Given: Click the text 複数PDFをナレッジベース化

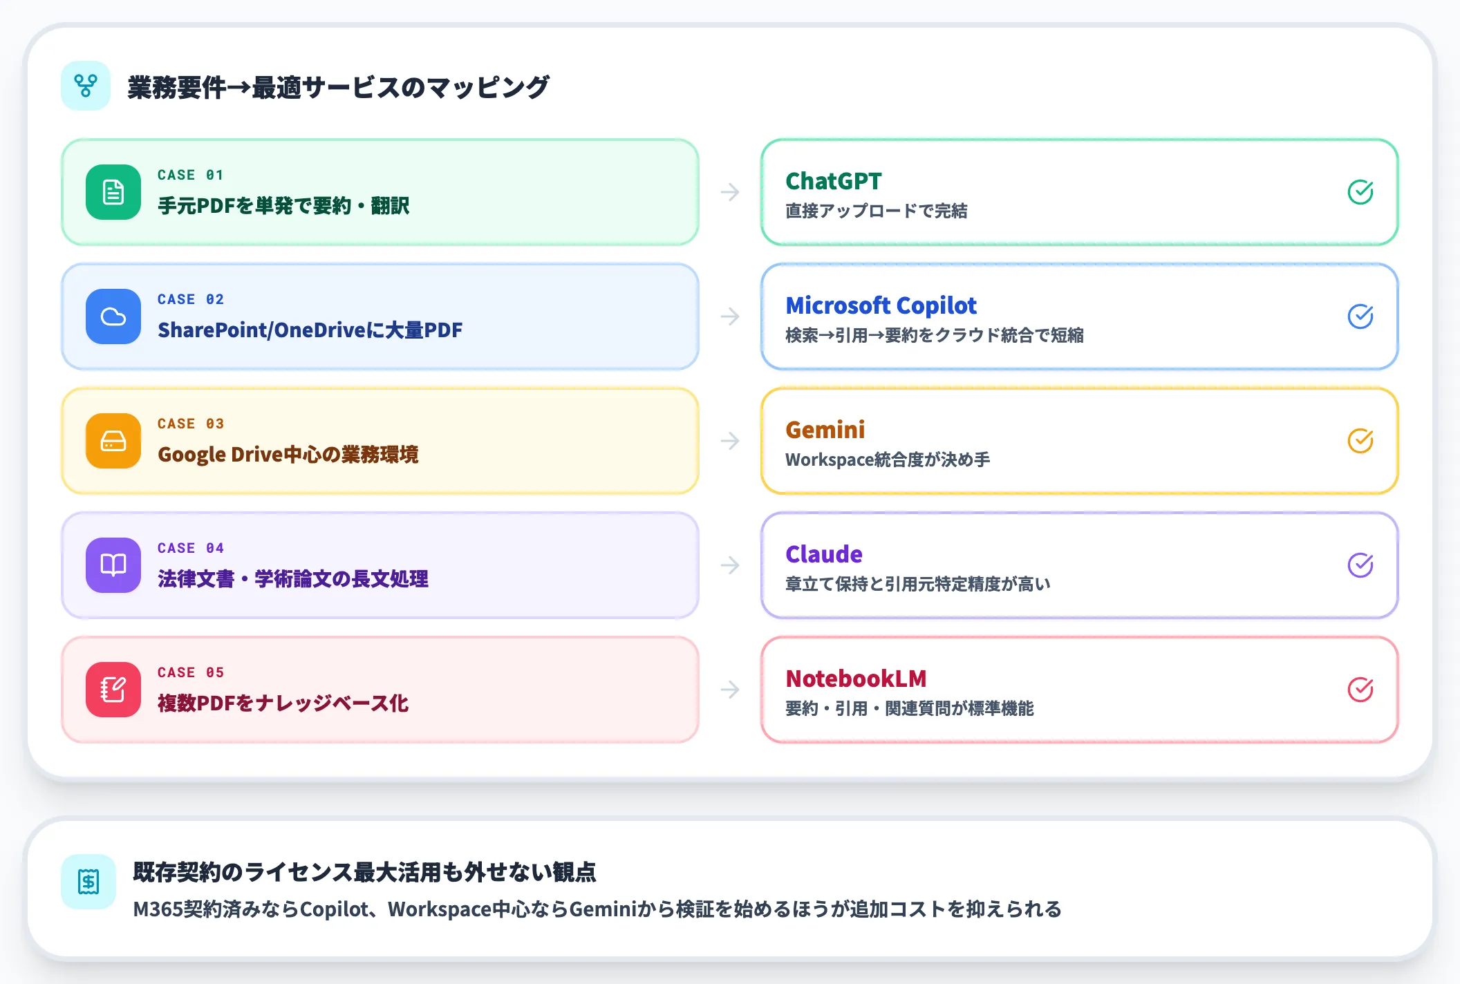Looking at the screenshot, I should pos(283,703).
